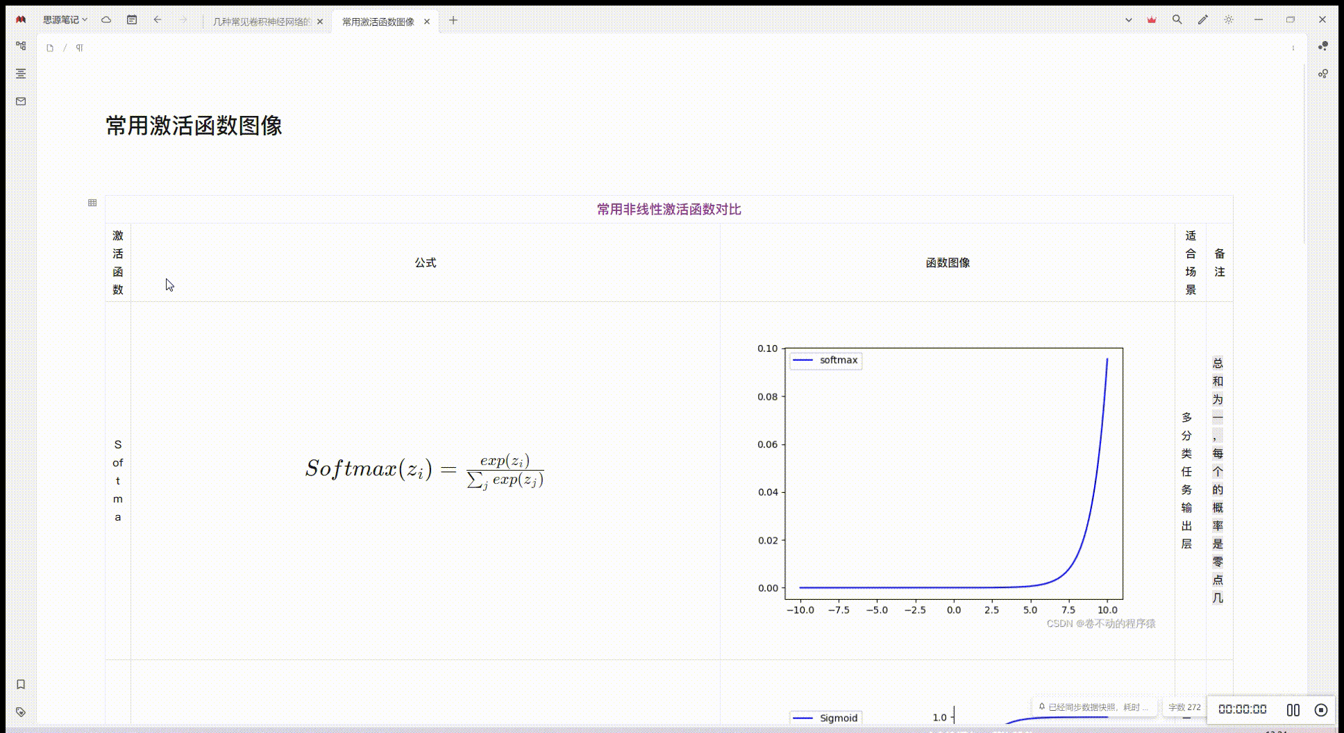Click the global search magnifier icon
The height and width of the screenshot is (733, 1344).
tap(1176, 19)
